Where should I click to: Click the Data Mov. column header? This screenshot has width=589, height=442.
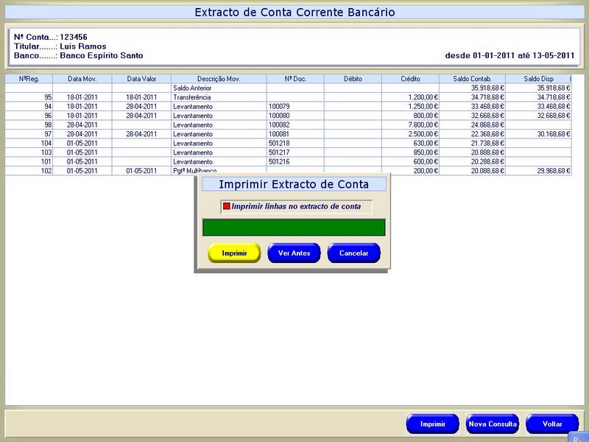point(82,79)
